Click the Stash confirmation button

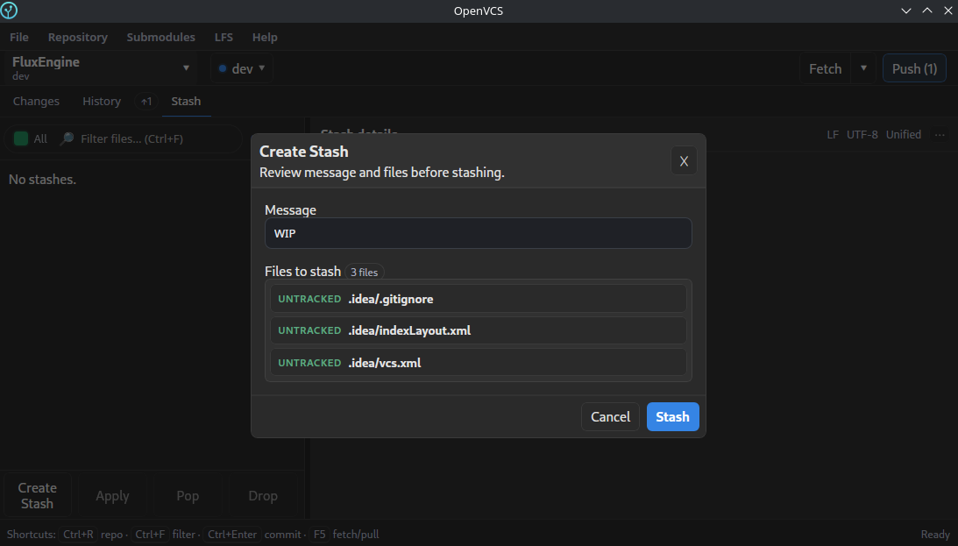(672, 416)
